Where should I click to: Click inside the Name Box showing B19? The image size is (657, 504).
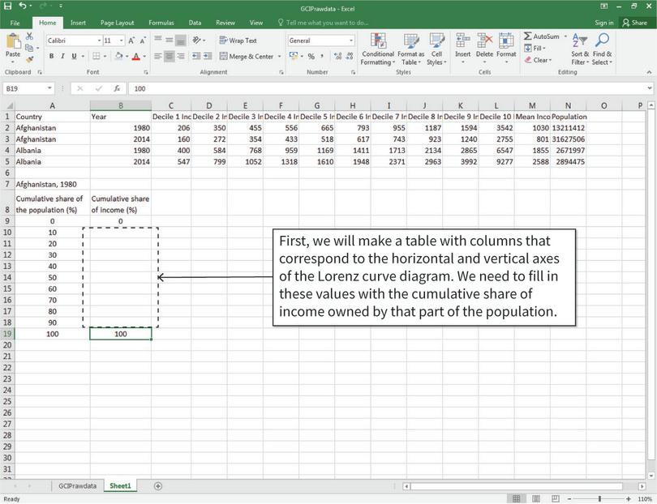pyautogui.click(x=24, y=87)
